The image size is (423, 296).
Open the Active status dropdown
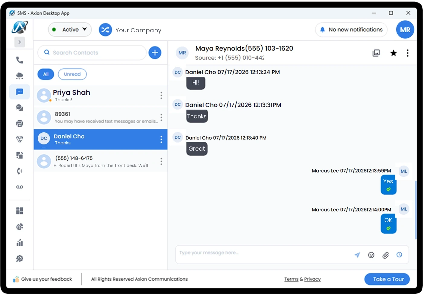pyautogui.click(x=70, y=30)
